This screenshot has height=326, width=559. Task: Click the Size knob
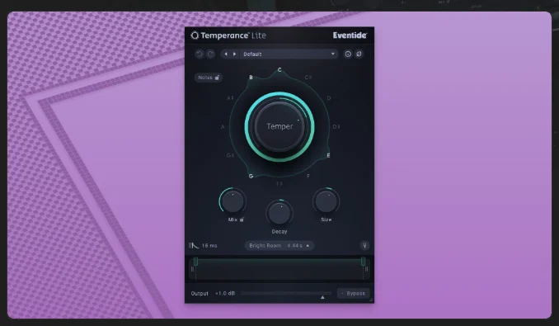(x=326, y=201)
